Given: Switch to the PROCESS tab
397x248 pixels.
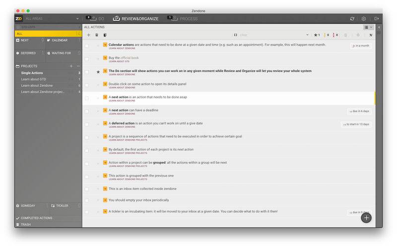Looking at the screenshot, I should [183, 18].
